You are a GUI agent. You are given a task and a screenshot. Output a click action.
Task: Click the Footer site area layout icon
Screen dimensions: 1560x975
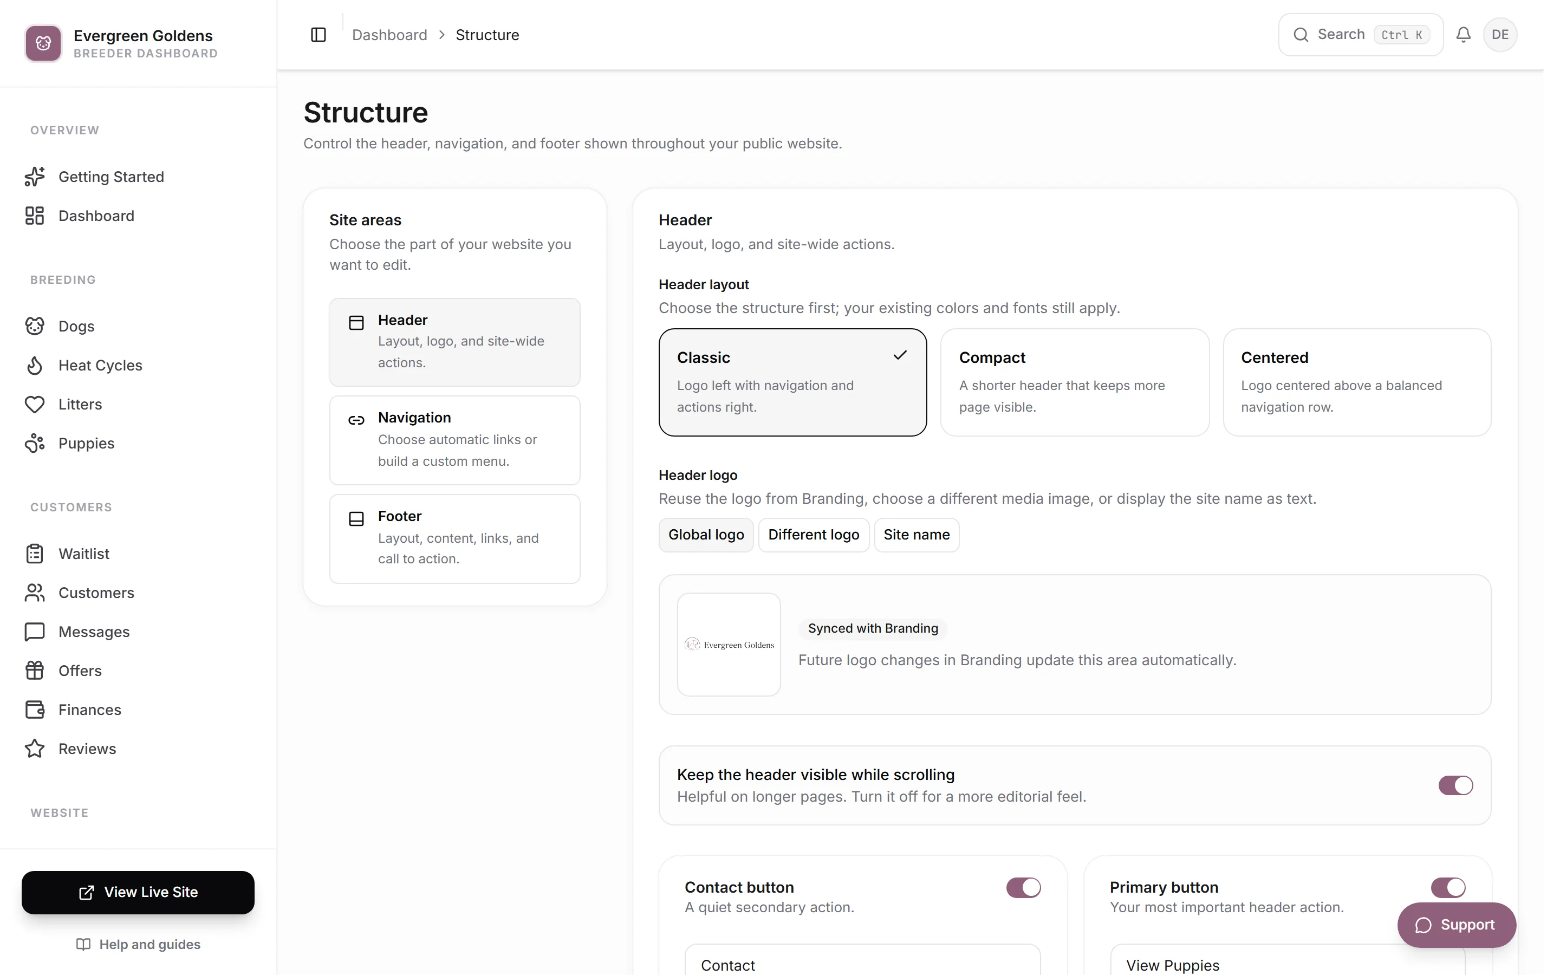point(356,519)
